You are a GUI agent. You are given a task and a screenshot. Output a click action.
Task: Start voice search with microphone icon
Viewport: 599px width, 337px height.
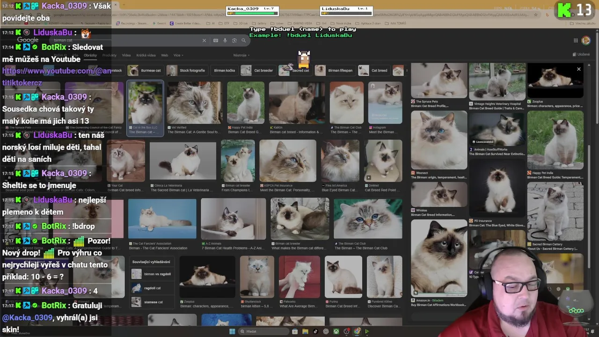225,41
